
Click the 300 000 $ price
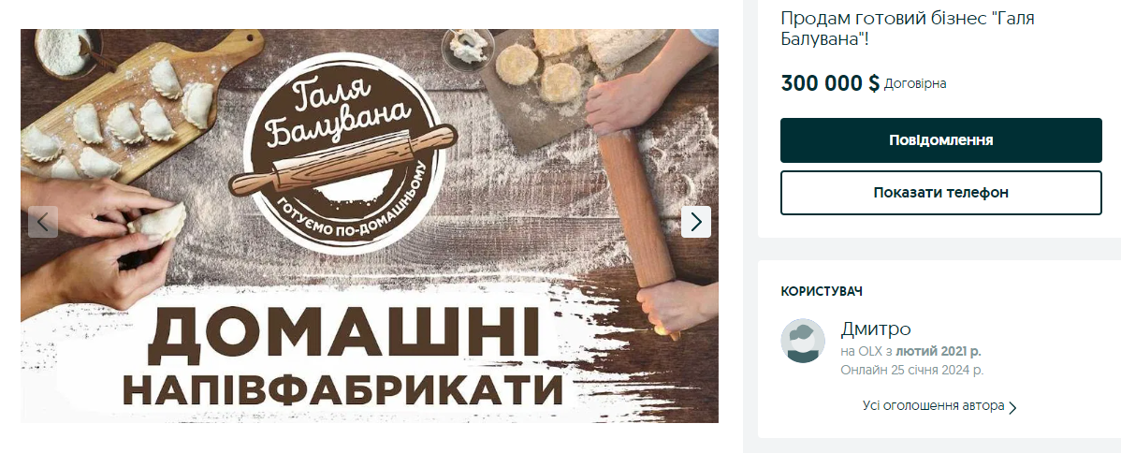(830, 83)
